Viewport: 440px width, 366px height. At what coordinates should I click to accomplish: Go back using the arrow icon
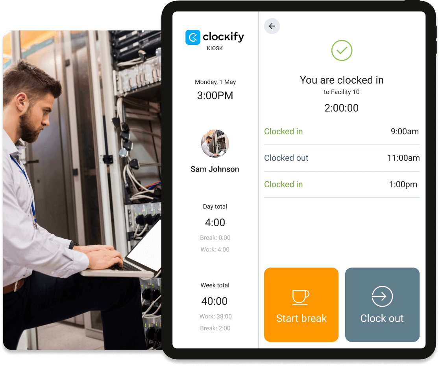pos(272,26)
